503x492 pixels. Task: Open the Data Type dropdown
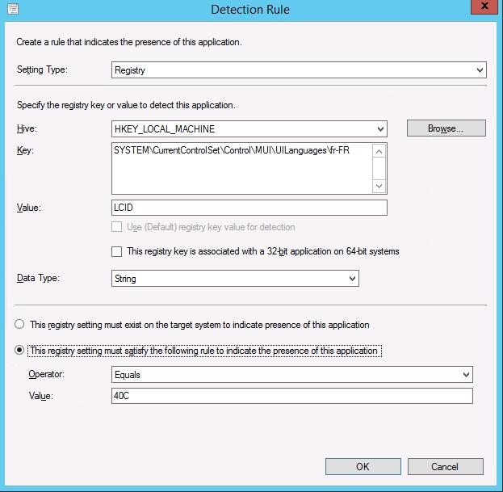click(x=235, y=279)
